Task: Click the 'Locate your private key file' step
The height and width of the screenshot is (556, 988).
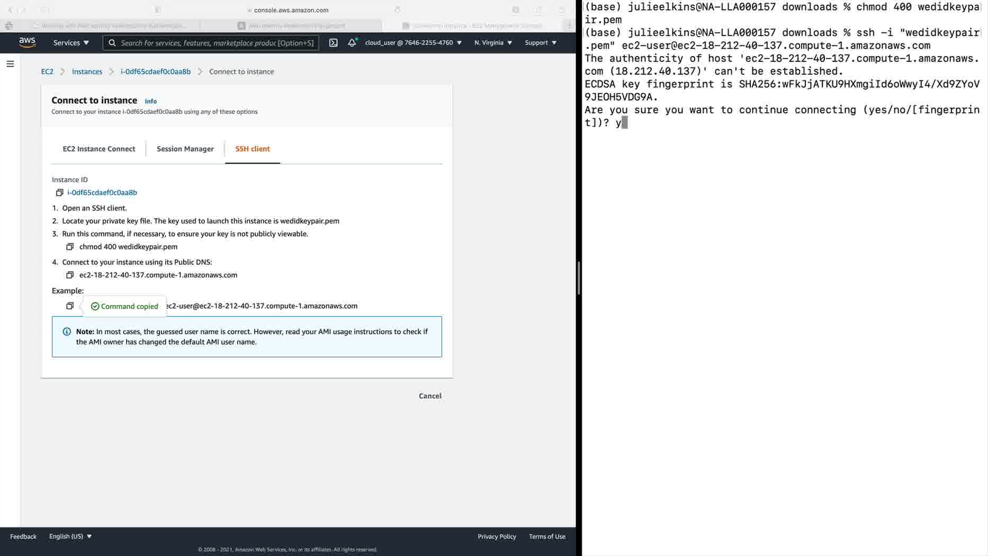Action: coord(201,221)
